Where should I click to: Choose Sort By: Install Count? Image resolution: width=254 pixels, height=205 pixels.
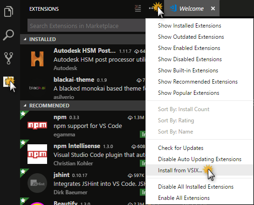coord(200,109)
